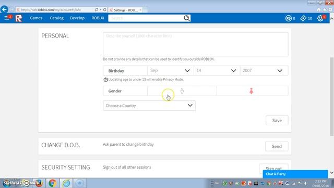The height and width of the screenshot is (188, 334).
Task: Open the hamburger navigation menu
Action: pos(7,18)
